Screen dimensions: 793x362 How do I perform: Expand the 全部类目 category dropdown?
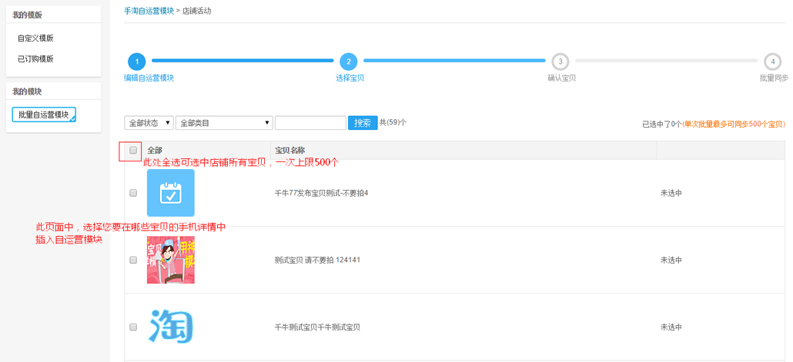(224, 123)
